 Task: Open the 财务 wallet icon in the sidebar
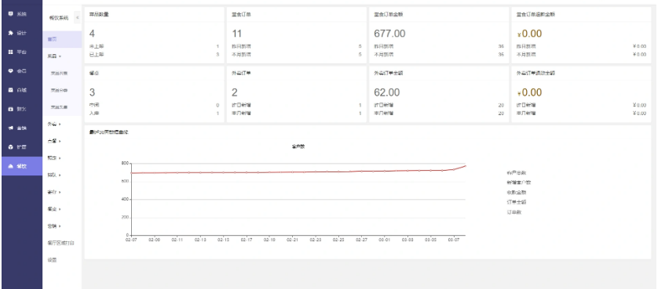tap(11, 109)
